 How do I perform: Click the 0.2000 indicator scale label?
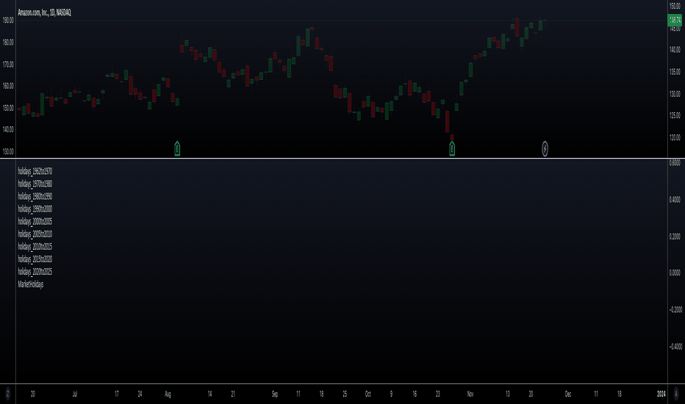click(675, 237)
